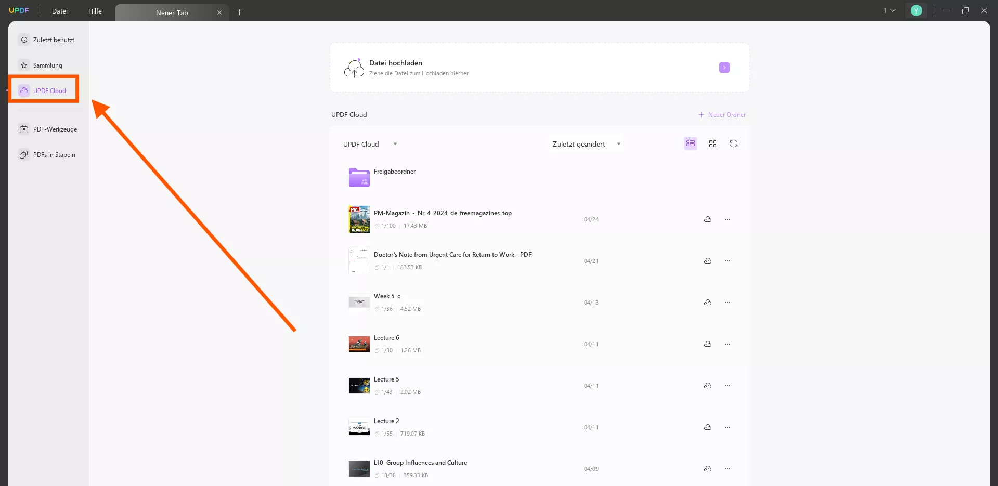998x486 pixels.
Task: Close the Neuer Tab tab
Action: pyautogui.click(x=219, y=12)
